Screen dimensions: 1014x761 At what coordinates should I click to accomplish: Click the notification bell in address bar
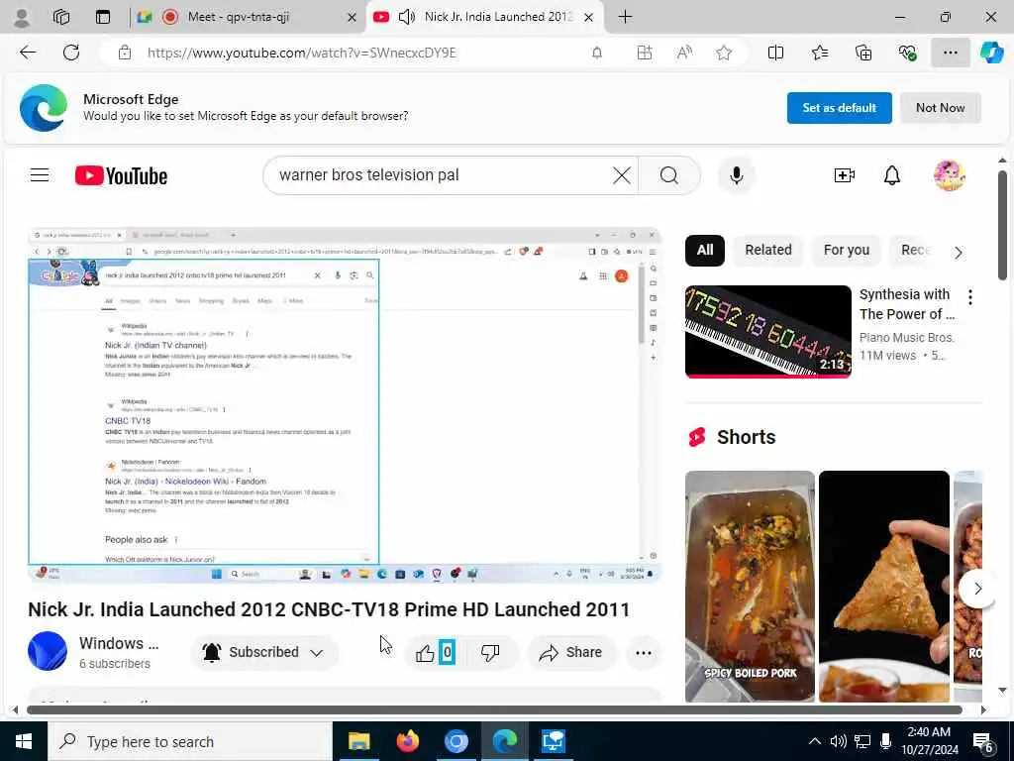[x=597, y=53]
